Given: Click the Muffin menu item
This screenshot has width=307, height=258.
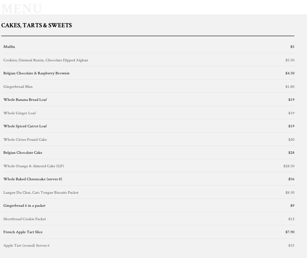Looking at the screenshot, I should (x=9, y=47).
